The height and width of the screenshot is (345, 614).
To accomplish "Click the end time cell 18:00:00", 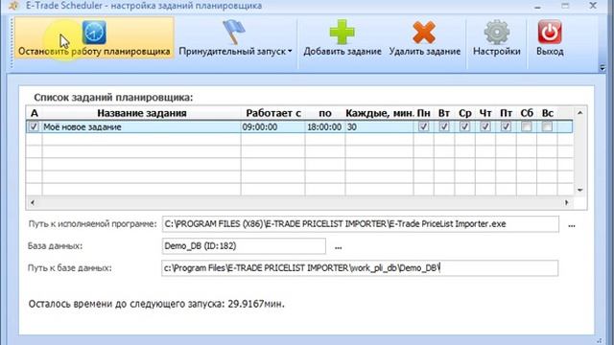I will pos(325,127).
